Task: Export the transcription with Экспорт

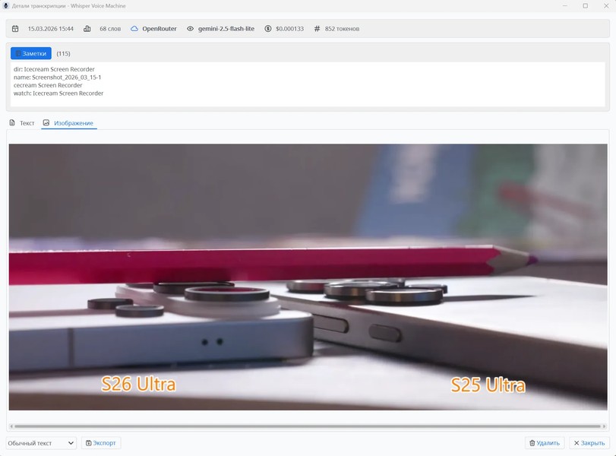Action: coord(101,443)
